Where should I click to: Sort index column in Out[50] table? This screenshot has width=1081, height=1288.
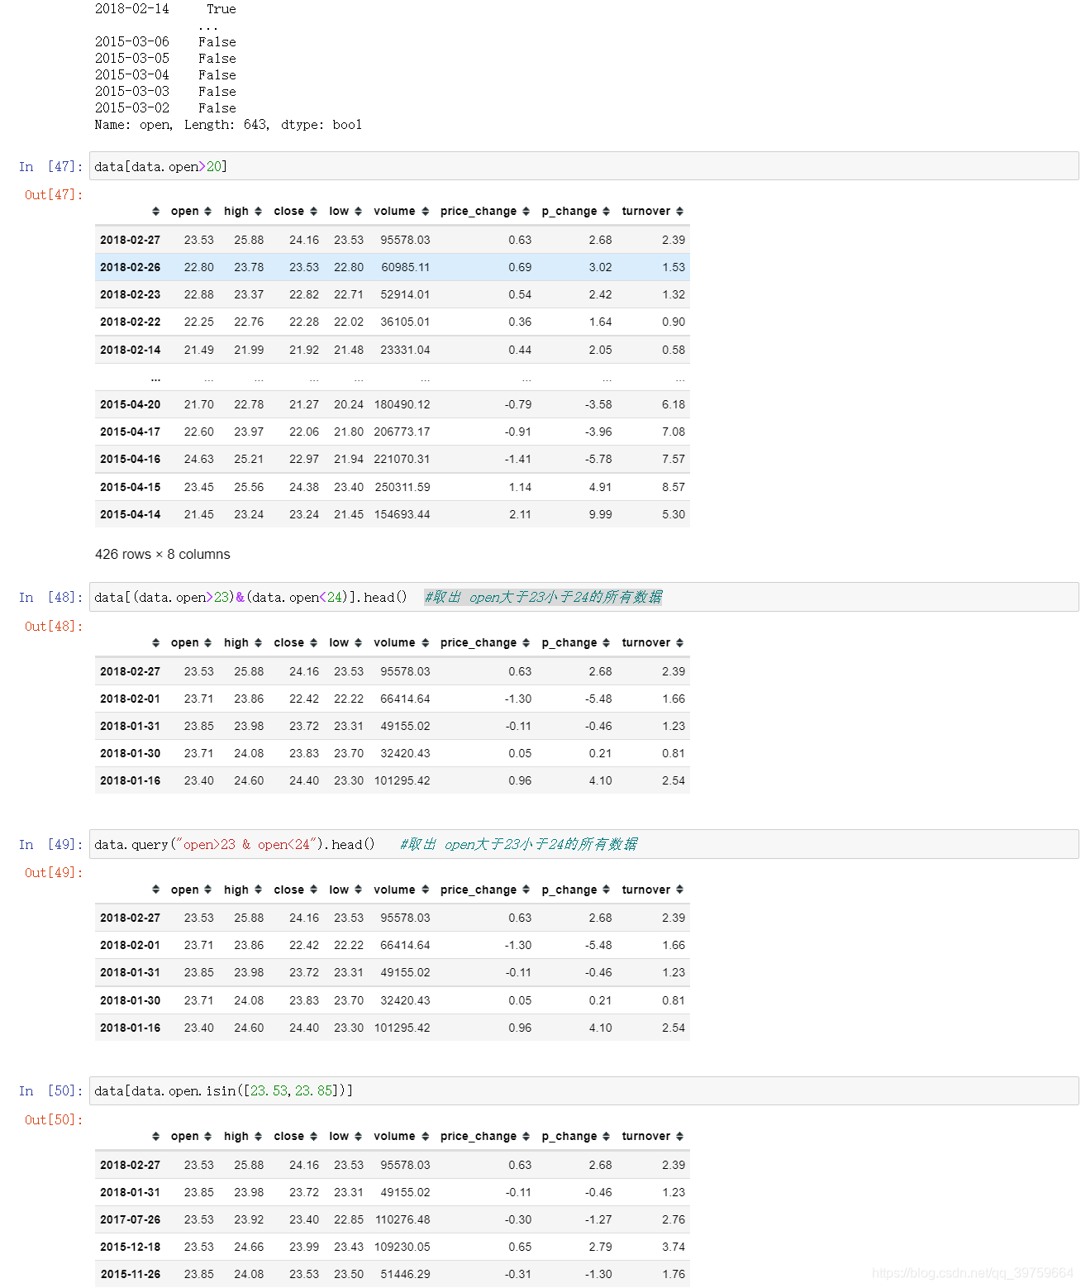(155, 1137)
